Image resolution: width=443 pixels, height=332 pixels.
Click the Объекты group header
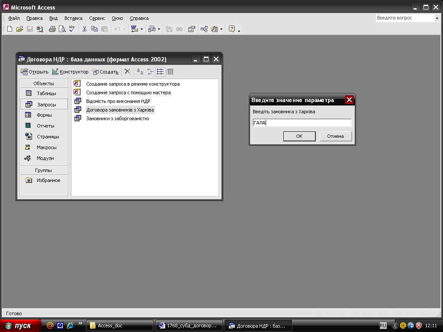(x=44, y=83)
